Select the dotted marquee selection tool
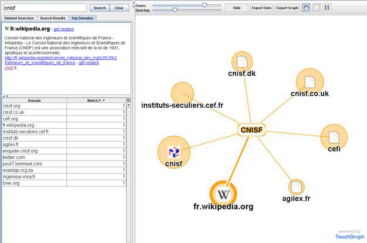Screen dimensions: 367x243 tap(317, 8)
